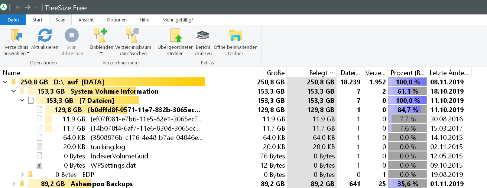487x188 pixels.
Task: Click Öffne beinhaltenden Ordner icon
Action: 236,36
